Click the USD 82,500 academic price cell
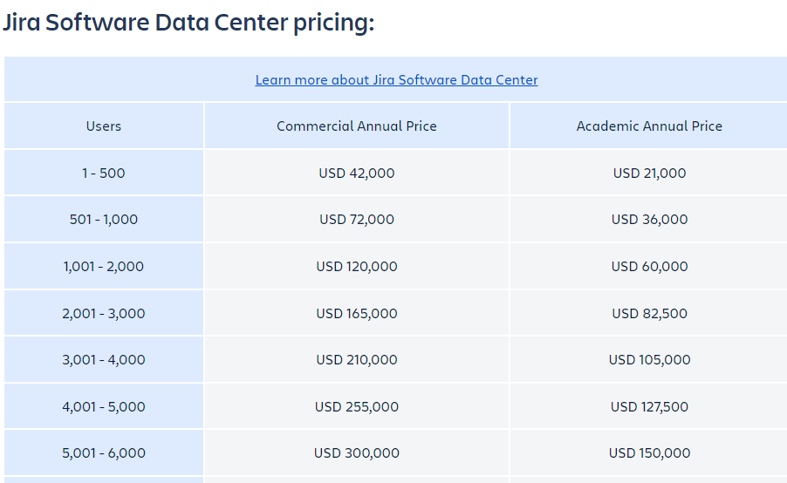The height and width of the screenshot is (483, 787). click(x=649, y=314)
